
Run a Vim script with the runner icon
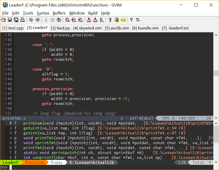point(102,20)
